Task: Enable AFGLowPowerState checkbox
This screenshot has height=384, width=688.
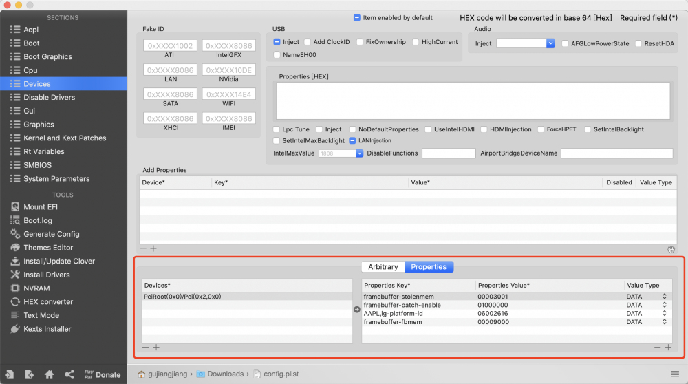Action: click(565, 43)
